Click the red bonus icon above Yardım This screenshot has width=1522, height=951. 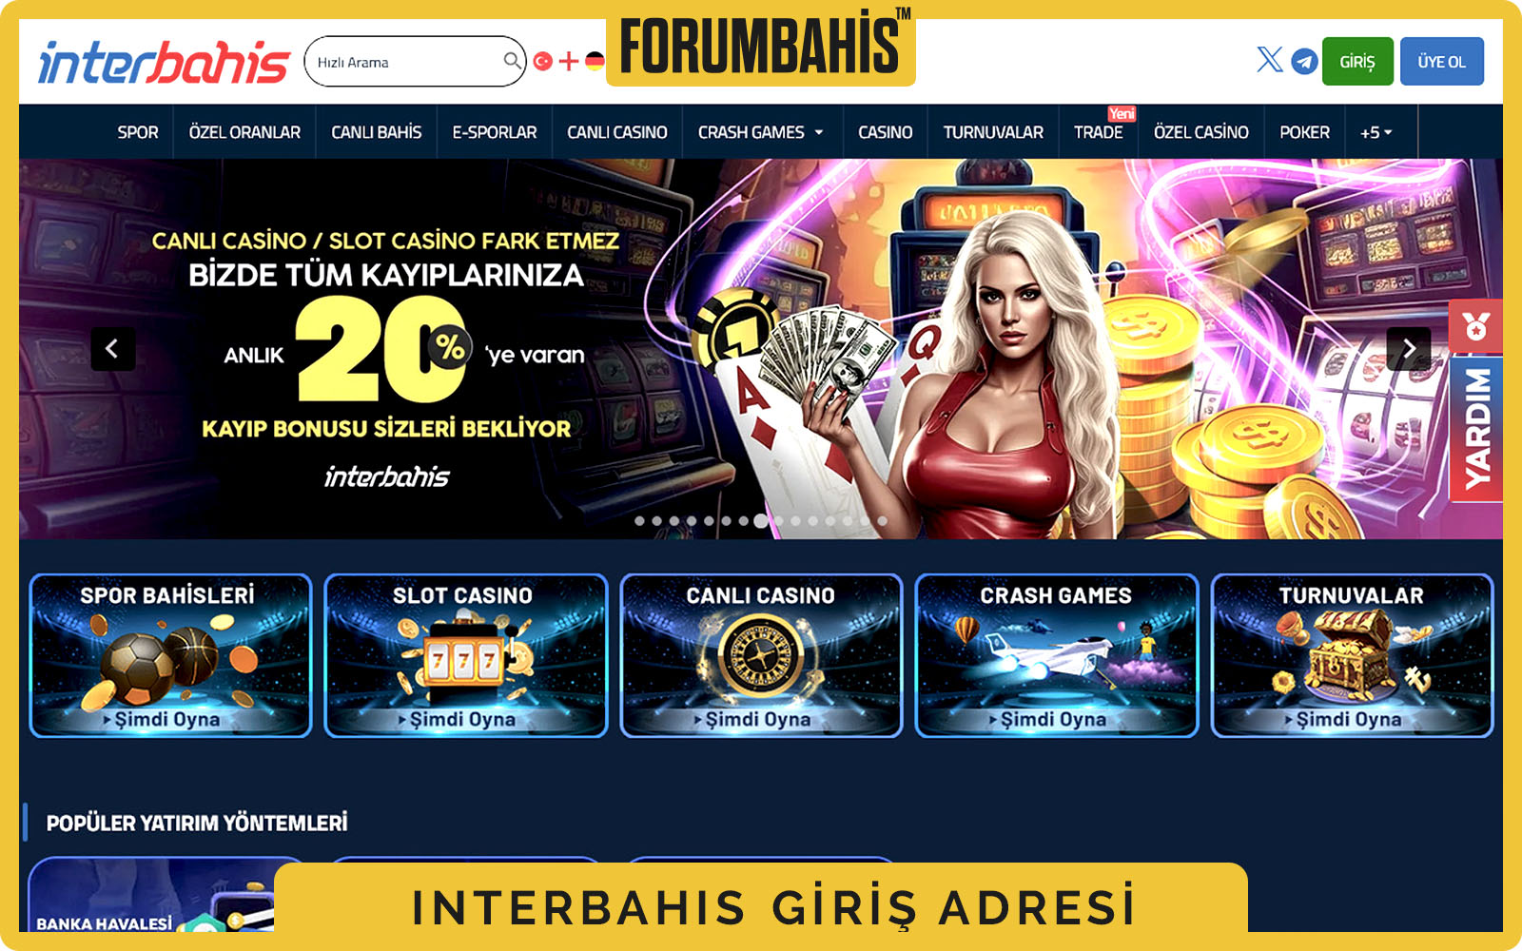[1475, 326]
